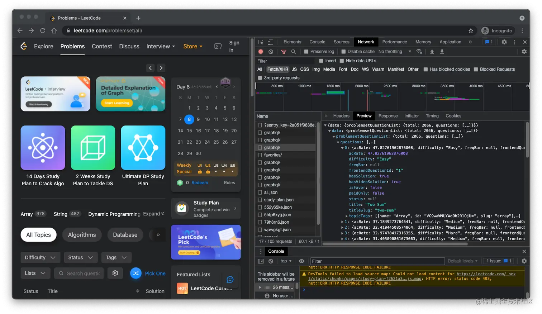Show console sidebar toggle icon
542x314 pixels.
[261, 261]
